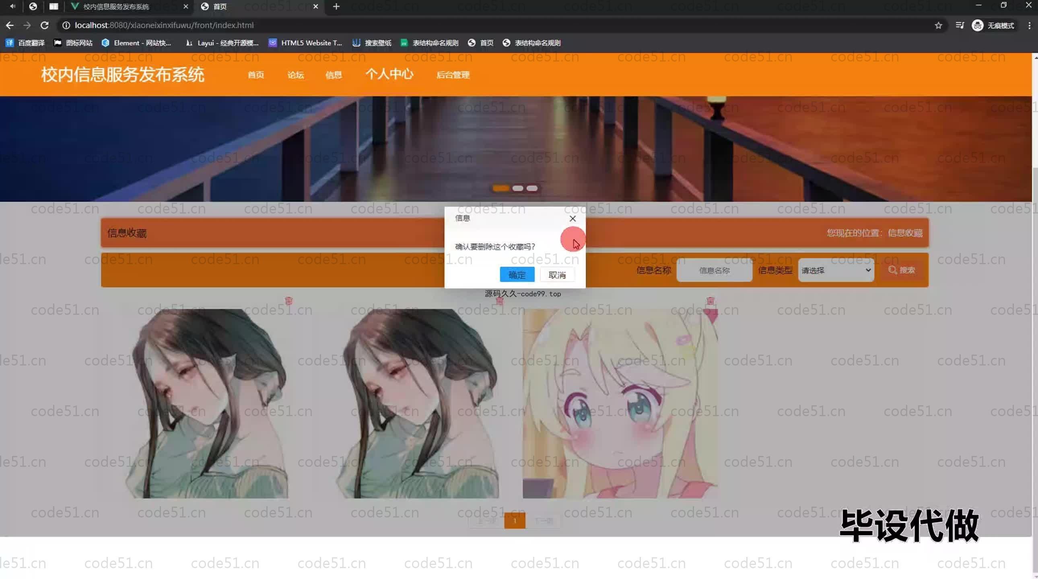Click the 信息名称 search input field
The image size is (1038, 579).
click(714, 270)
